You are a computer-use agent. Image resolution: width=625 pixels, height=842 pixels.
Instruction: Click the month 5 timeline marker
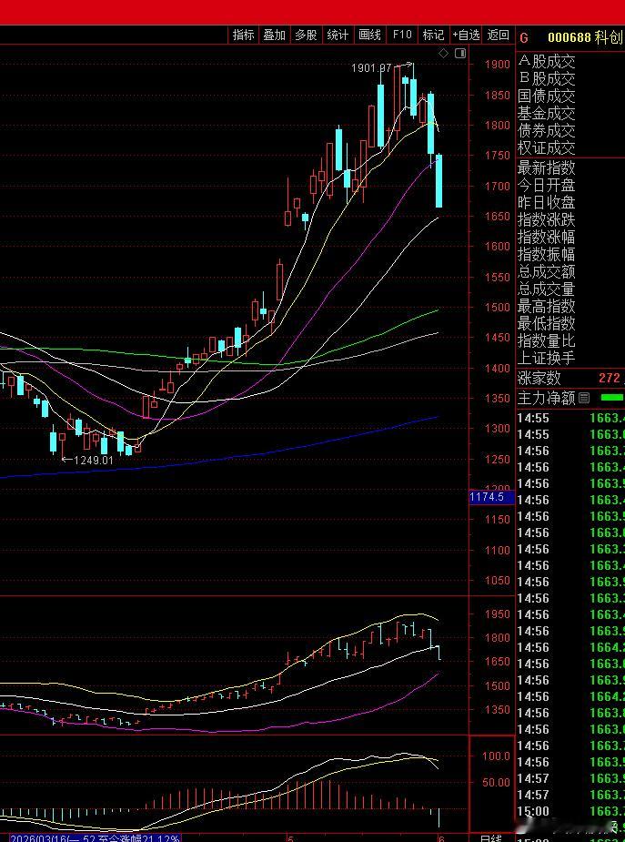coord(290,838)
